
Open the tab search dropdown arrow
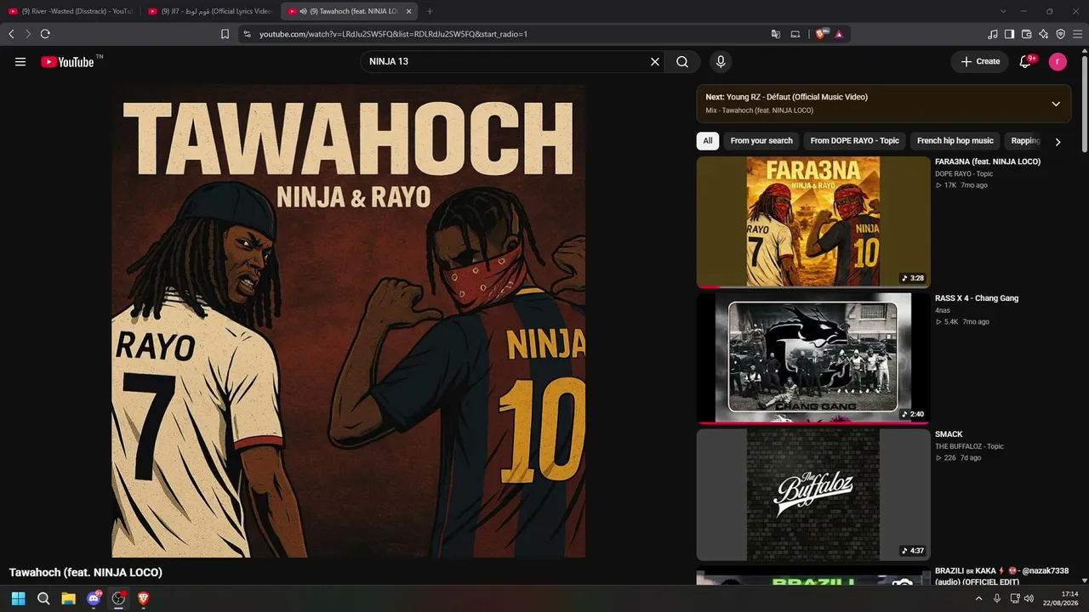coord(1003,11)
